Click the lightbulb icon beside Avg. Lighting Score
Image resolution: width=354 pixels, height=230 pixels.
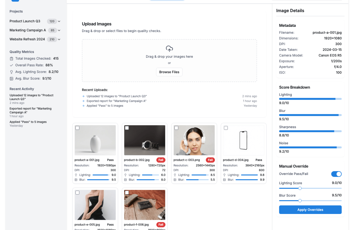(x=11, y=72)
